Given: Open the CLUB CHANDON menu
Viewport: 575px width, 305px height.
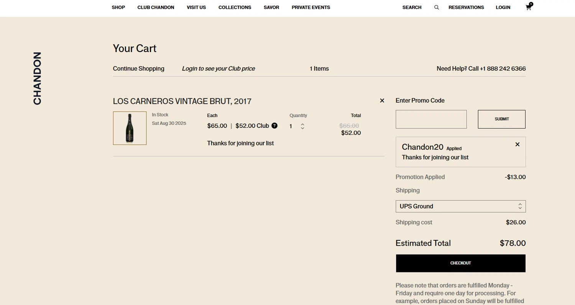Looking at the screenshot, I should pyautogui.click(x=156, y=7).
